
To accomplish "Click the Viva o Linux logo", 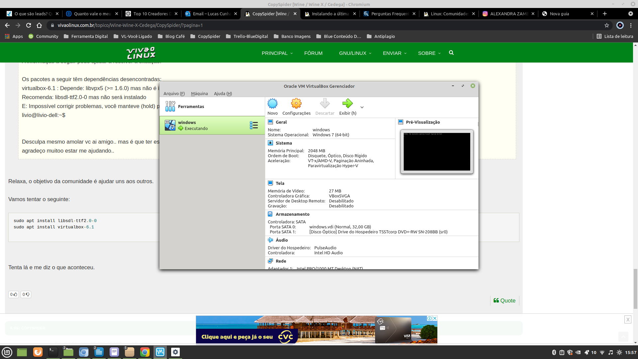I will click(141, 53).
